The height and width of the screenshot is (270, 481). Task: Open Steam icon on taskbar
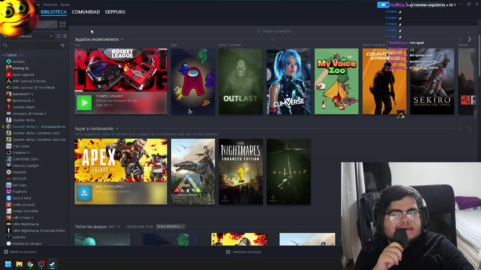tap(52, 264)
